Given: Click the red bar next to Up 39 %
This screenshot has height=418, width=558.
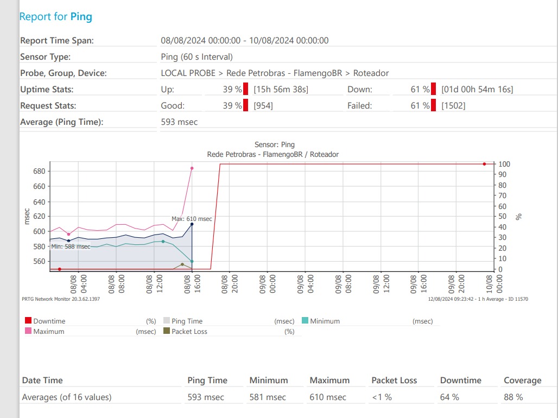Looking at the screenshot, I should [x=246, y=90].
